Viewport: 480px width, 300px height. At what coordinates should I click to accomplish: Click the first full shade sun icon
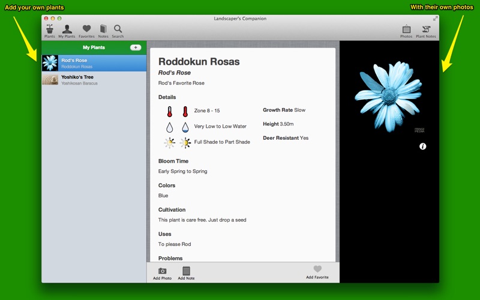170,143
